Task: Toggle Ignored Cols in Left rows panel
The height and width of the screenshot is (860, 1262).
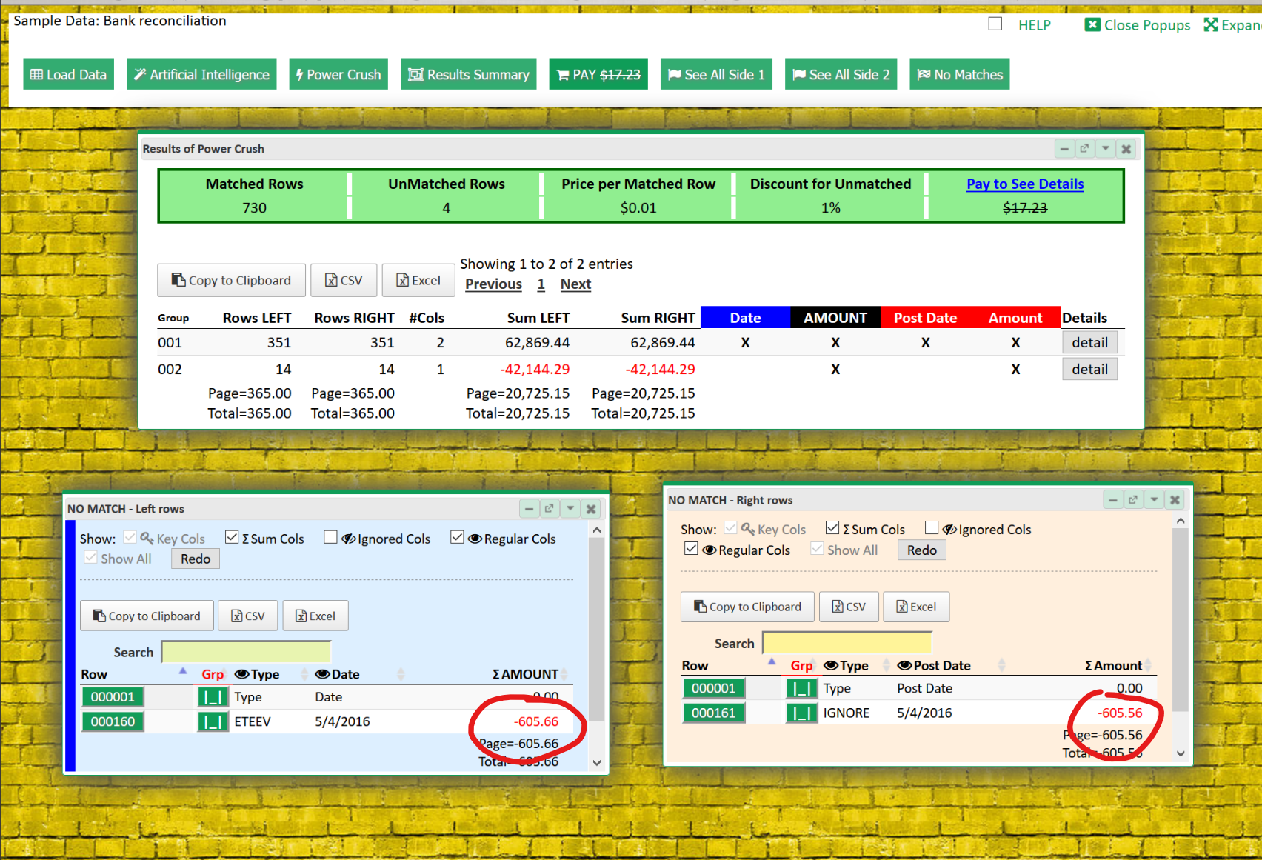Action: [x=330, y=538]
